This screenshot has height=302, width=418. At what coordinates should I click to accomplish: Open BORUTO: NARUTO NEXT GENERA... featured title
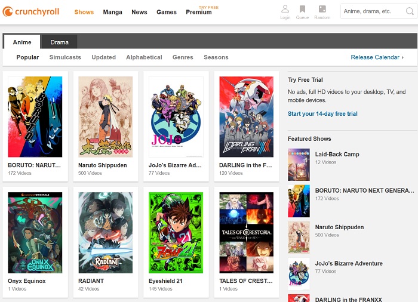pyautogui.click(x=365, y=190)
